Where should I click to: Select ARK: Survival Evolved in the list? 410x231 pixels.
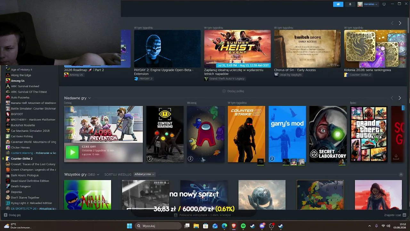pos(25,86)
